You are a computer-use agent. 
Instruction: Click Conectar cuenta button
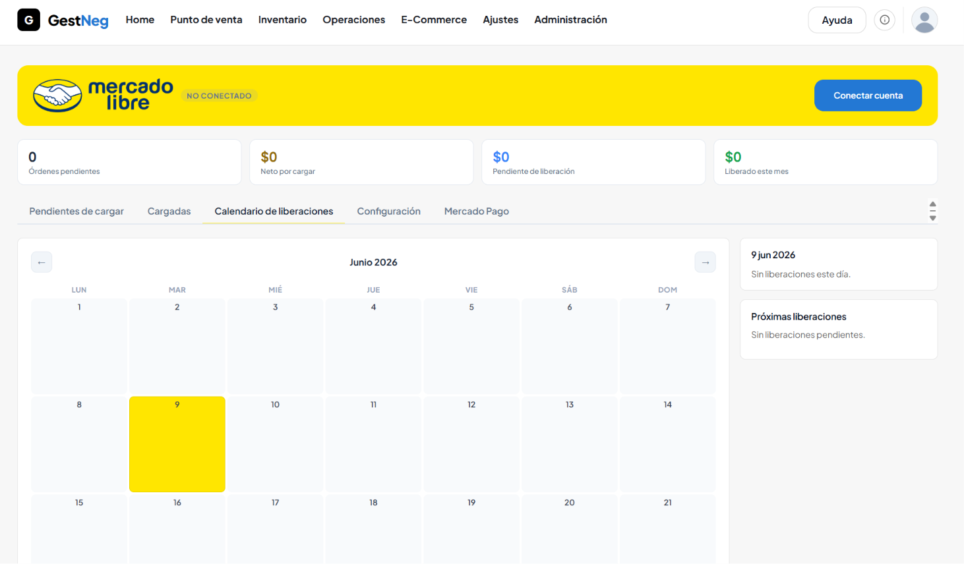click(x=868, y=96)
